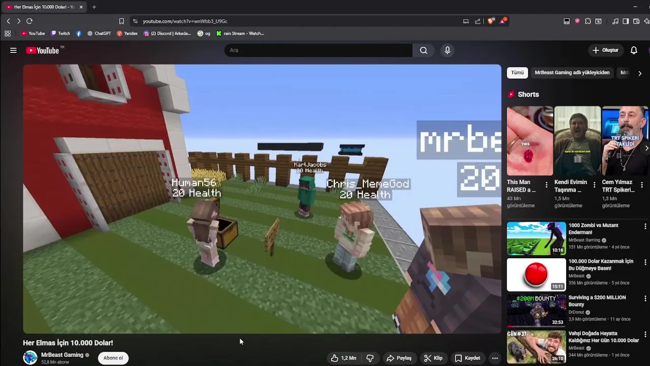Advance filter chips with right arrow
Screen dimensions: 650x366
tap(640, 73)
